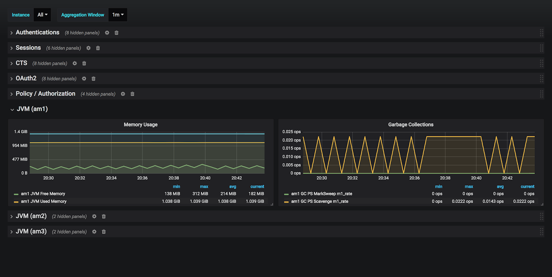Click the 20:36 tick on Memory Usage chart
Screen dimensions: 552x277
click(x=142, y=178)
